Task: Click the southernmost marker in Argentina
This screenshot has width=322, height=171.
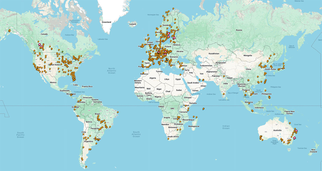Action: (86, 167)
